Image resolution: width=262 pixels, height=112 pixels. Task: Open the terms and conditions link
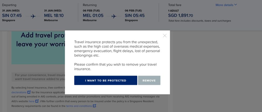pos(79,106)
